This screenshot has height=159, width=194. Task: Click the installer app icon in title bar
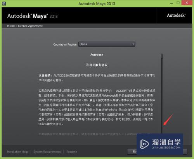point(4,3)
